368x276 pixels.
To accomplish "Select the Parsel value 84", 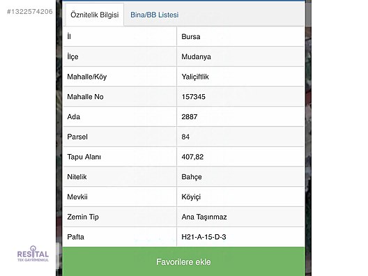I will pyautogui.click(x=185, y=137).
